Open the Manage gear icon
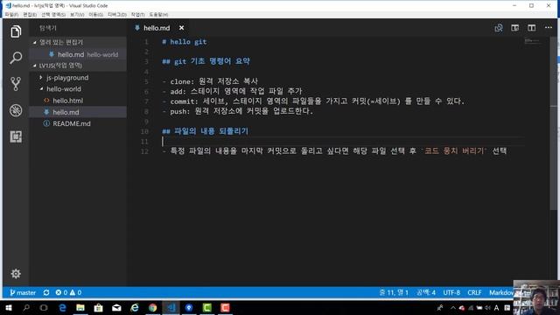The height and width of the screenshot is (315, 560). tap(16, 274)
